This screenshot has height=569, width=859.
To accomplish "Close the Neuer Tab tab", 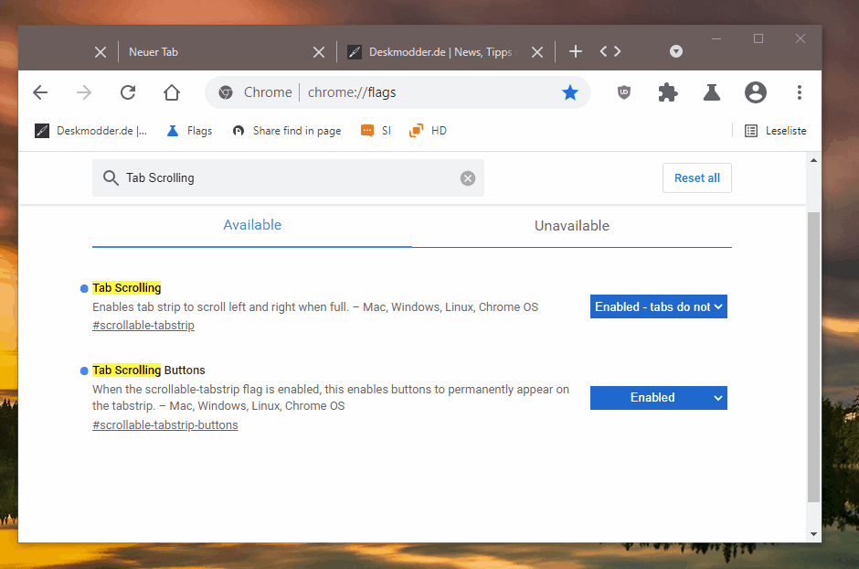I will (x=319, y=52).
